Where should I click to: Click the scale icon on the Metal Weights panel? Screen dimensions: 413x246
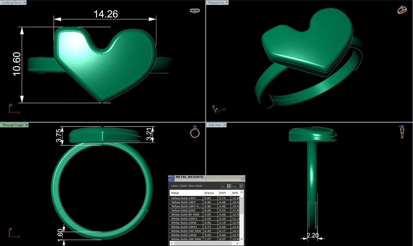tap(171, 177)
